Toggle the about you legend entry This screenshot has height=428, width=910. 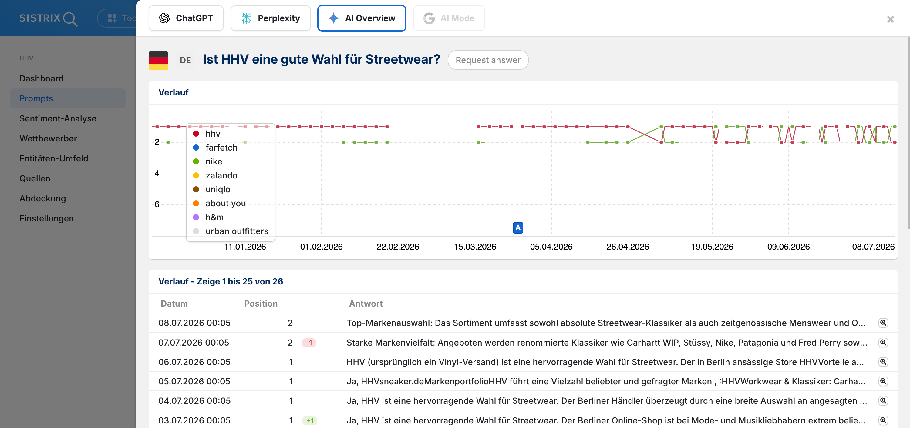click(219, 203)
